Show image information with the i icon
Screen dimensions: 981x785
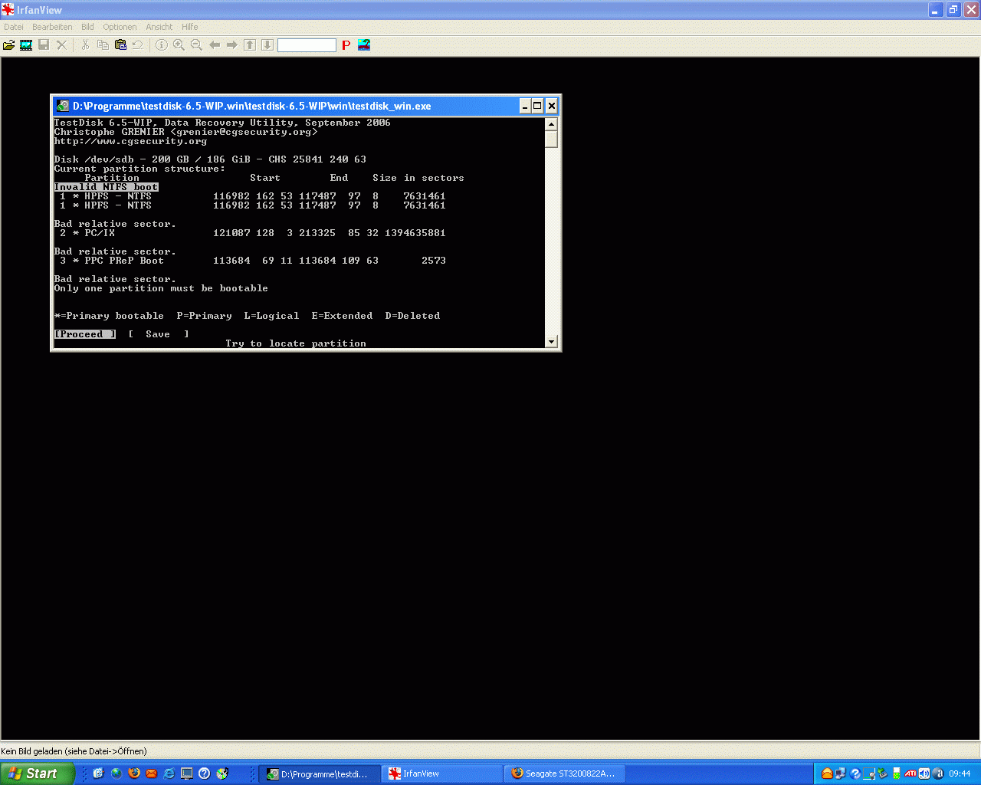(x=162, y=45)
